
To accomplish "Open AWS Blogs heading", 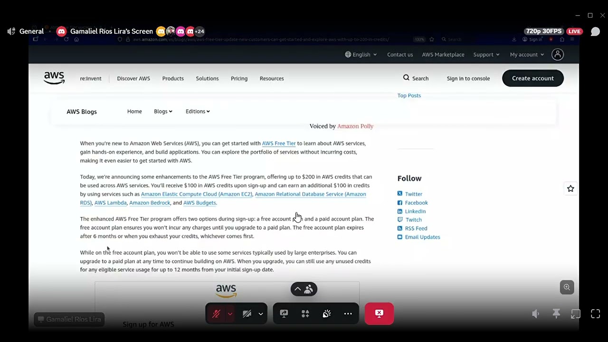I will tap(82, 112).
